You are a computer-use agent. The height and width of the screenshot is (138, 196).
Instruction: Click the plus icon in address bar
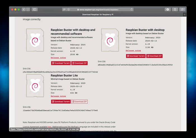[69, 10]
